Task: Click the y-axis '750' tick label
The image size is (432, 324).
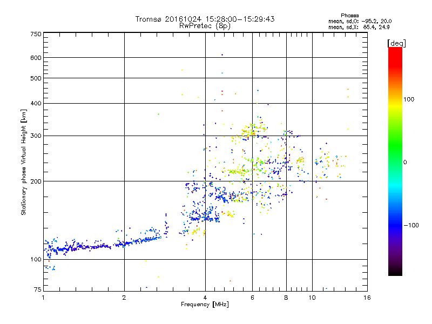Action: (36, 34)
